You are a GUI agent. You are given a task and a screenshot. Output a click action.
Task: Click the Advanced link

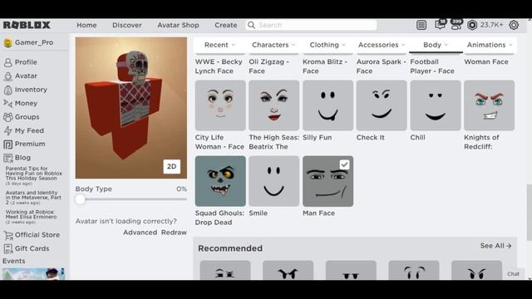pos(140,233)
